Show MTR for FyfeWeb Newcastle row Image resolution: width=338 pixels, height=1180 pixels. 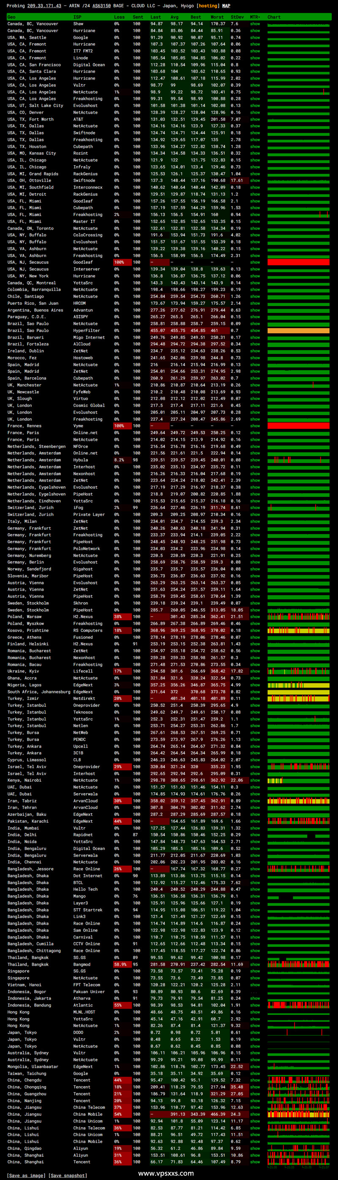point(255,392)
